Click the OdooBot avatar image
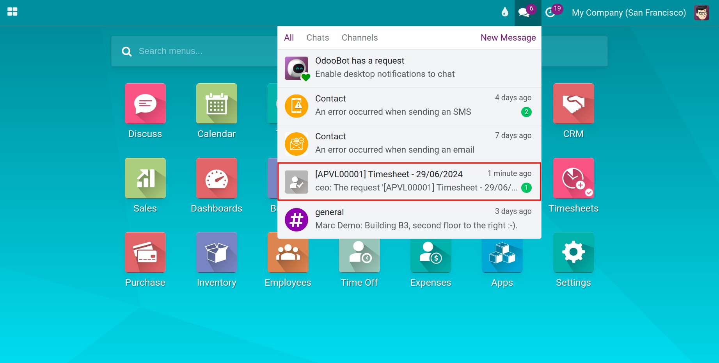Screen dimensions: 719x363 point(296,68)
